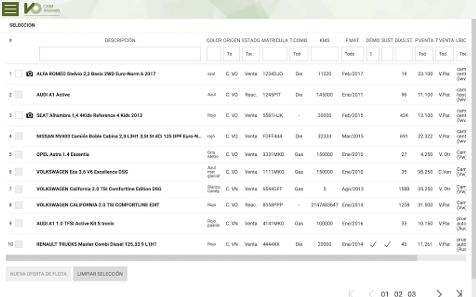
Task: Go to page 03
Action: (412, 294)
